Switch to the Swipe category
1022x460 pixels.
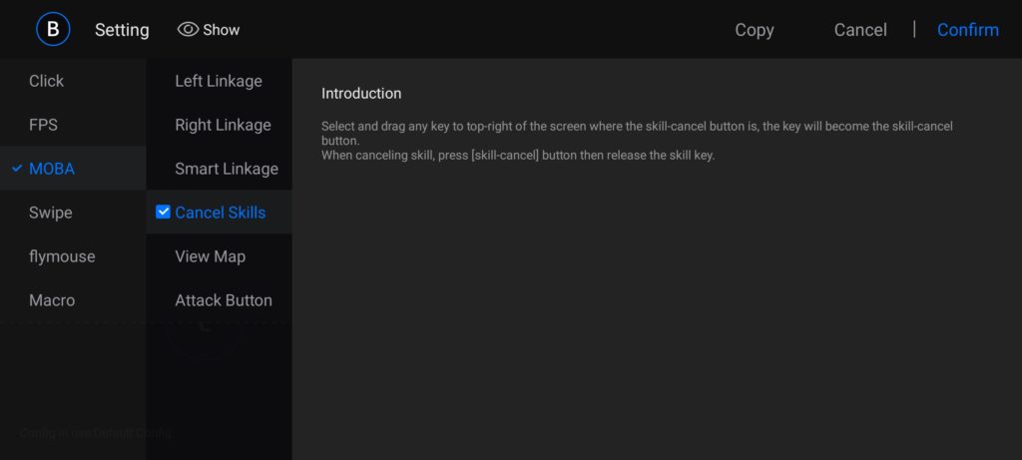[x=51, y=213]
